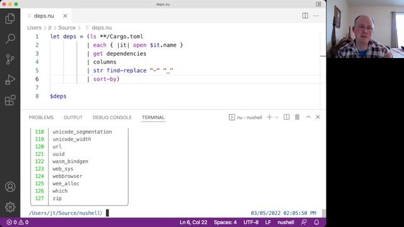This screenshot has height=227, width=404.
Task: Select the deps.nu editor tab
Action: tap(46, 16)
